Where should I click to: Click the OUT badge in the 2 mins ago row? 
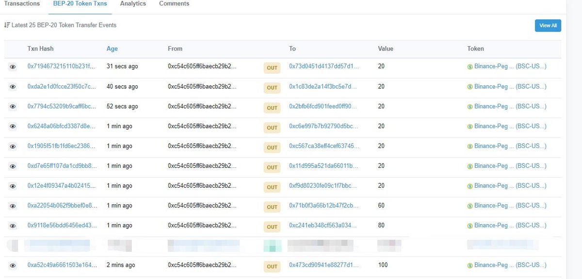pyautogui.click(x=272, y=266)
